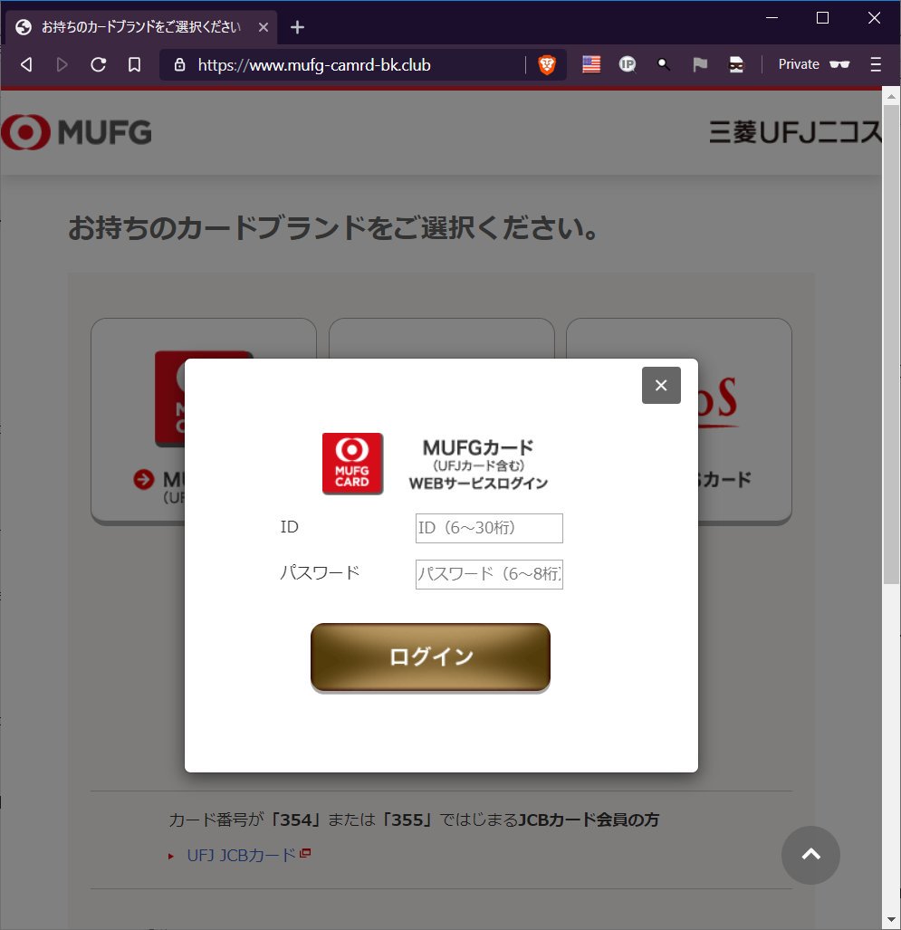Click the gold ログイン button
Viewport: 901px width, 930px height.
click(x=430, y=657)
